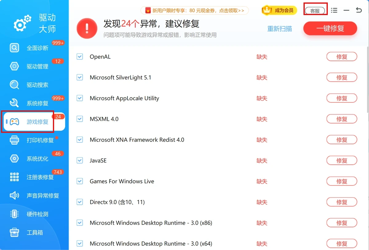Open the list menu icon in title bar

[334, 10]
